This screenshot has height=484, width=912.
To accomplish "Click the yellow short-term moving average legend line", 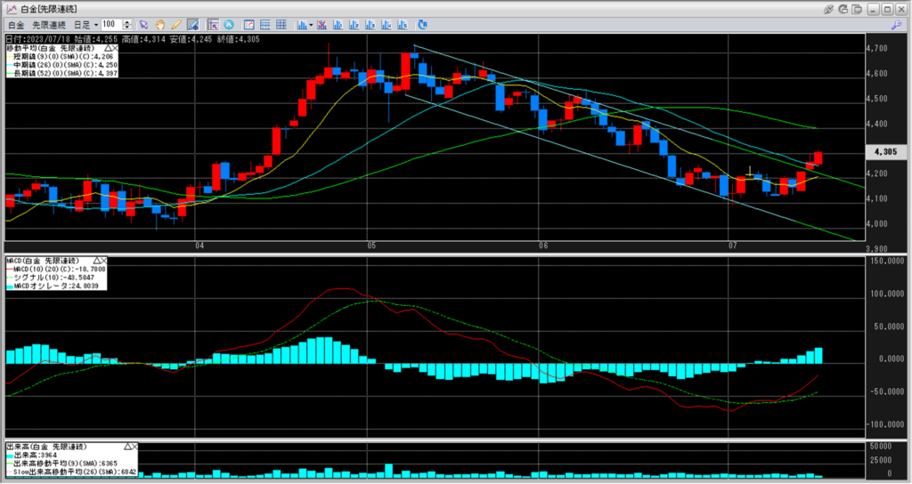I will pos(12,56).
